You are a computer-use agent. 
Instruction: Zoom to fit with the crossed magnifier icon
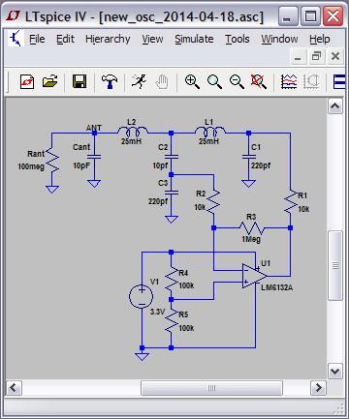point(259,81)
